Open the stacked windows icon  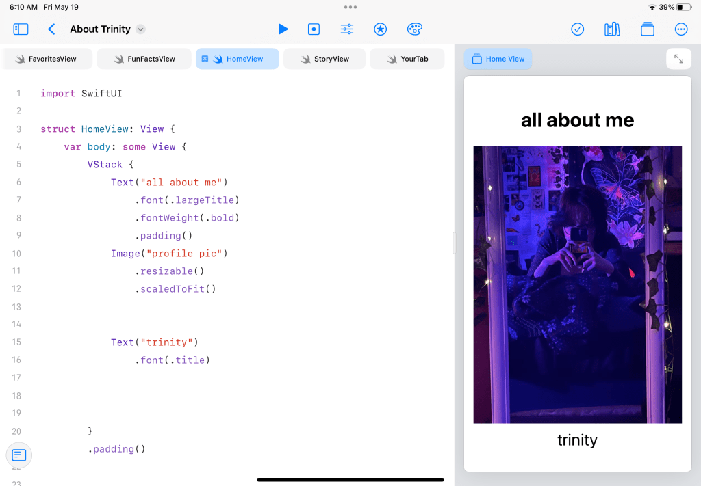647,29
